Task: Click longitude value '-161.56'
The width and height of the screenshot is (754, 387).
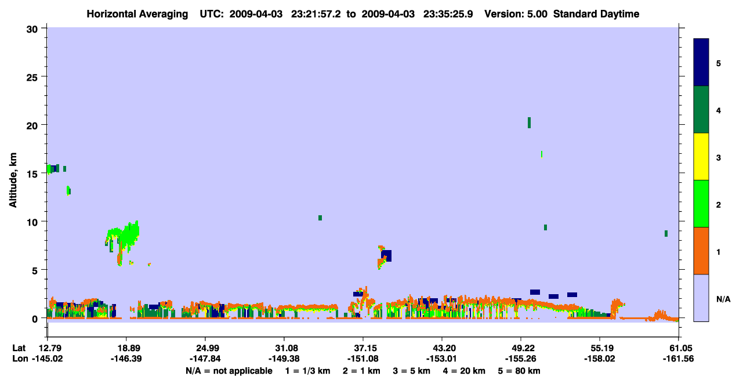Action: [x=679, y=359]
